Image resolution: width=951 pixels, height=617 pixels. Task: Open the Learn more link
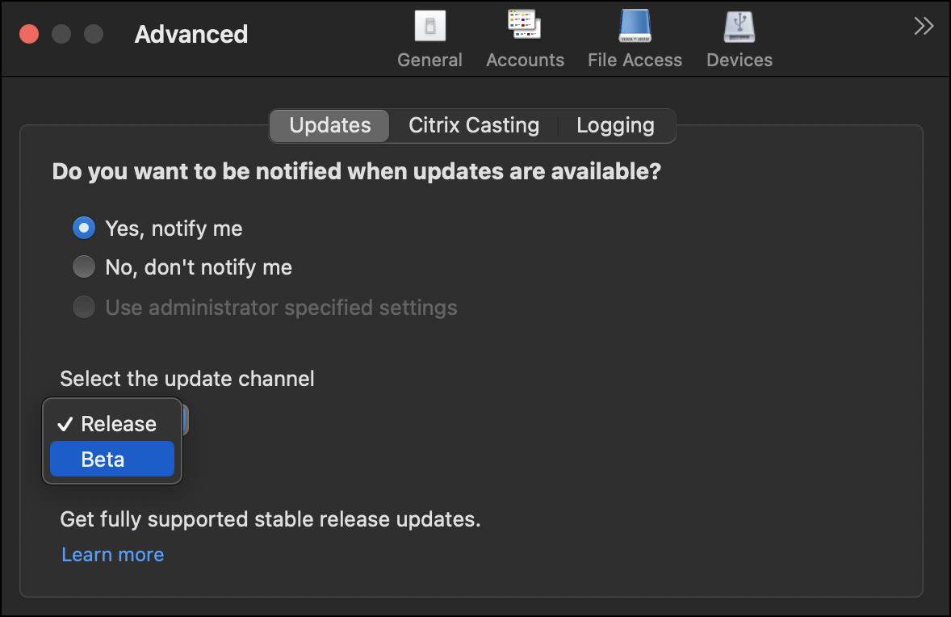pos(113,555)
